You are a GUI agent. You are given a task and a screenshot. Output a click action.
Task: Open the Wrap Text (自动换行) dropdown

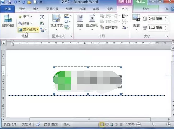pos(92,22)
